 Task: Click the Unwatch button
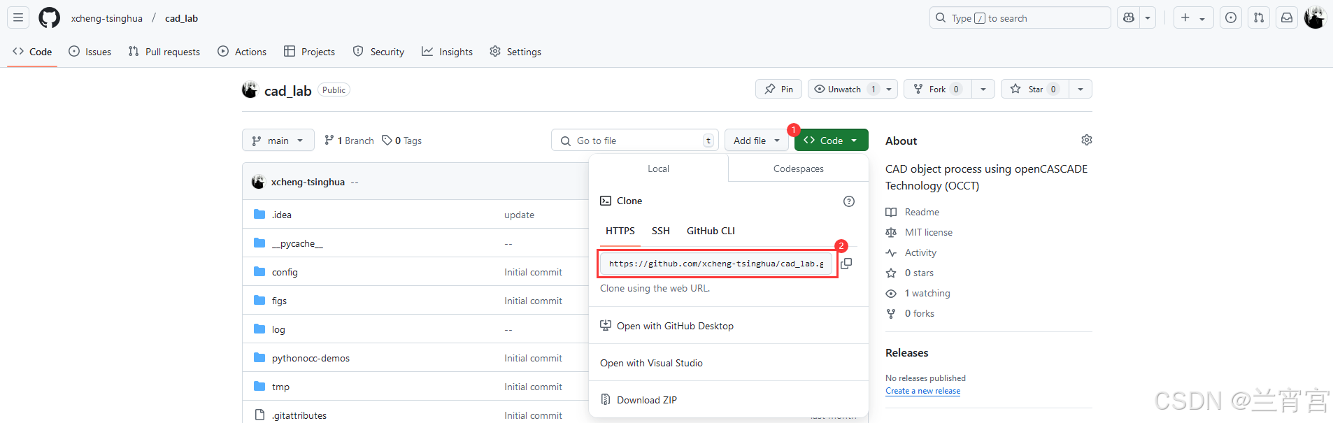pyautogui.click(x=844, y=89)
